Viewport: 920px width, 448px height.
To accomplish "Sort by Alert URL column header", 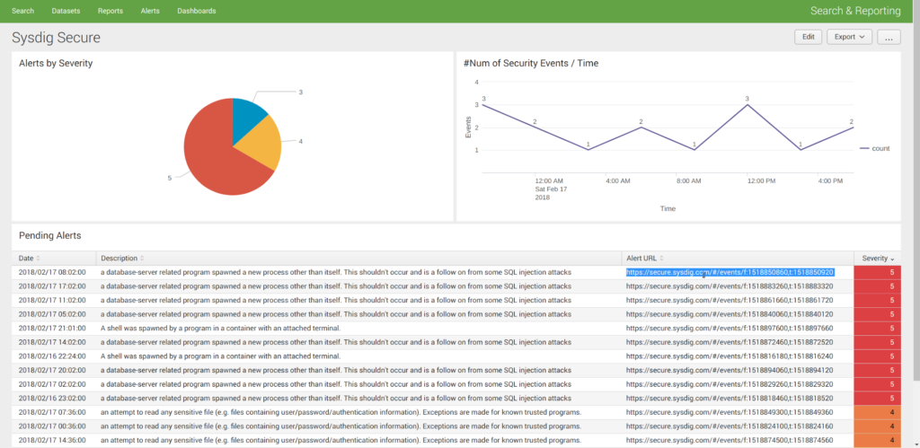I will click(646, 259).
